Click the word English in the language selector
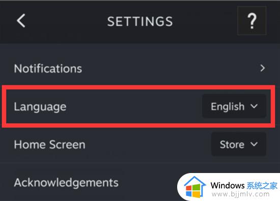 pyautogui.click(x=228, y=106)
